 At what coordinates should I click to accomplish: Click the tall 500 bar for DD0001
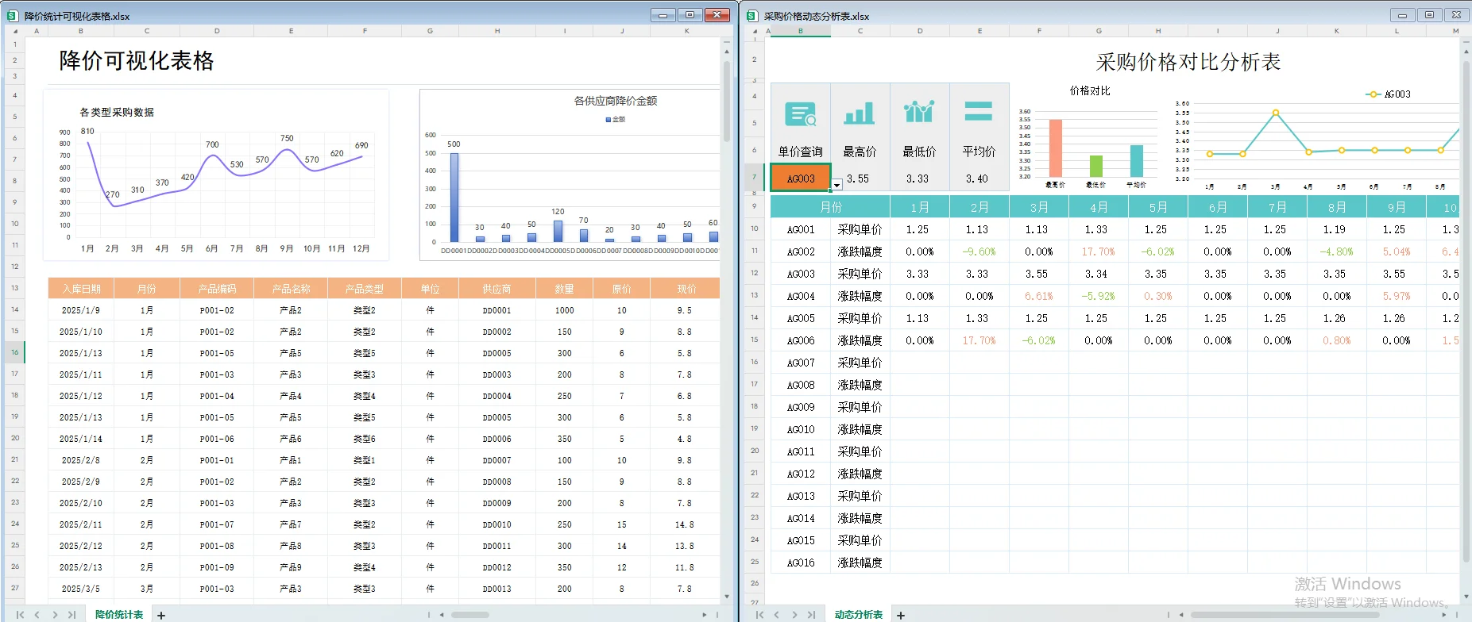click(x=454, y=198)
